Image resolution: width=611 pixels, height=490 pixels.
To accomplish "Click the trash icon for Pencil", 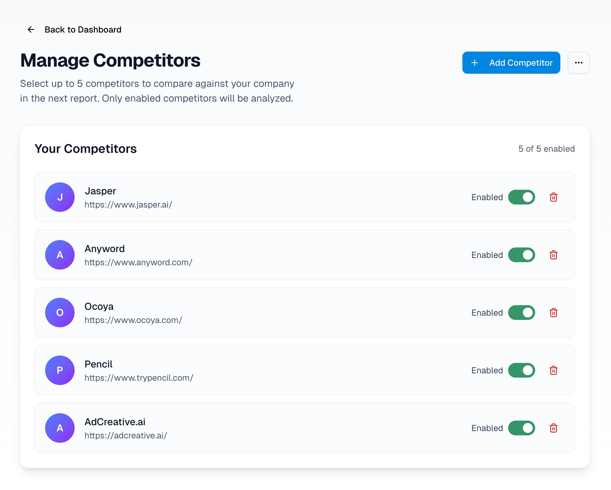I will (x=554, y=370).
